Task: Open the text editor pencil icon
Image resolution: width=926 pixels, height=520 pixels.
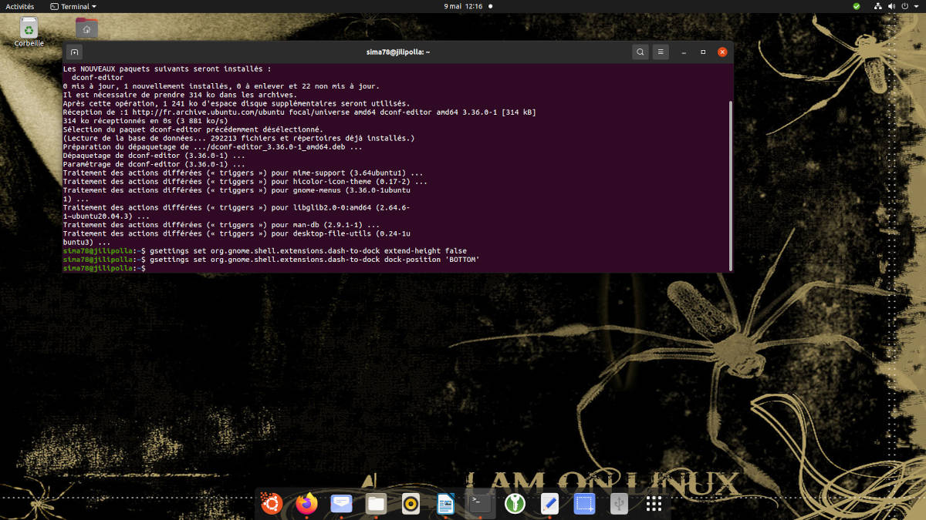Action: point(549,504)
